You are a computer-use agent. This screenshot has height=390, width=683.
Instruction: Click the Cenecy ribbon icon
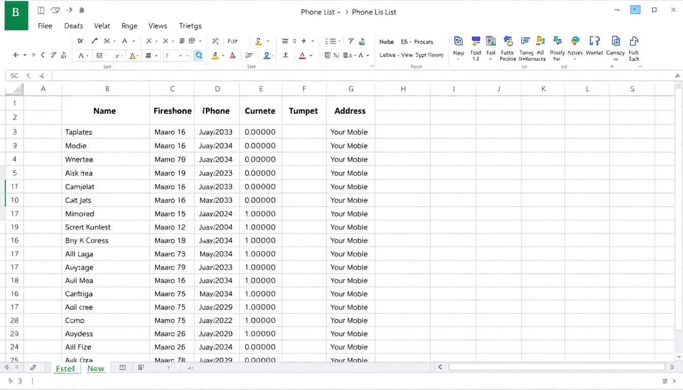pyautogui.click(x=615, y=41)
